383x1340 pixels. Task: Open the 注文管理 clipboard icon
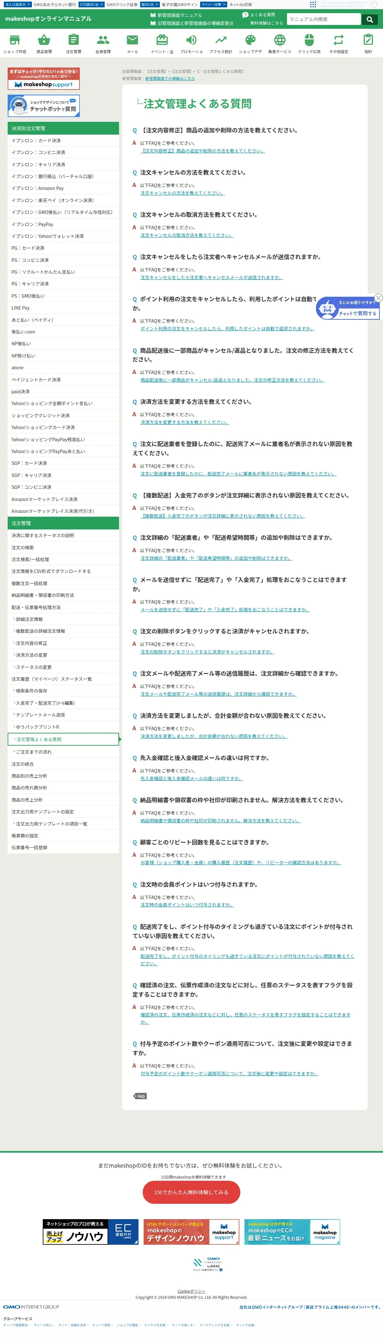pos(74,40)
